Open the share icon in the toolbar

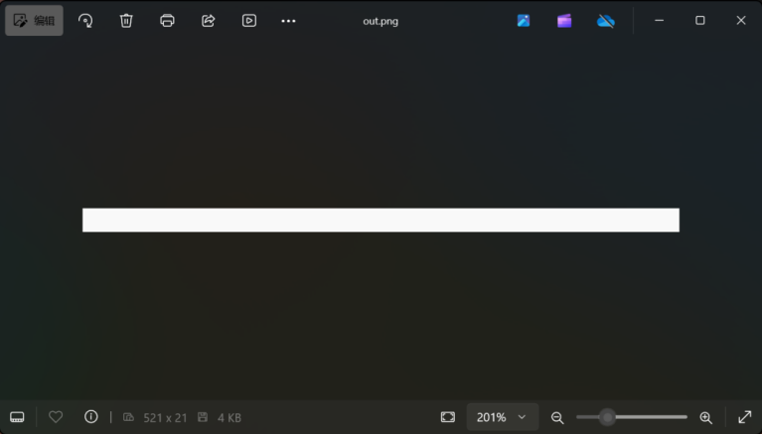pyautogui.click(x=208, y=20)
